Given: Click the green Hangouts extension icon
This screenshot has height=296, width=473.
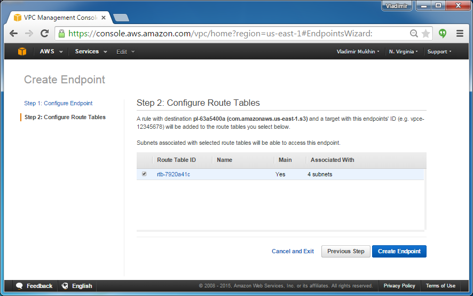Looking at the screenshot, I should coord(443,33).
